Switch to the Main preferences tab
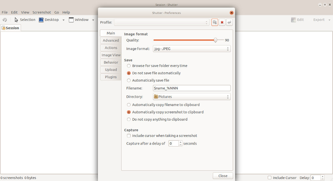Image resolution: width=333 pixels, height=181 pixels. click(x=111, y=33)
